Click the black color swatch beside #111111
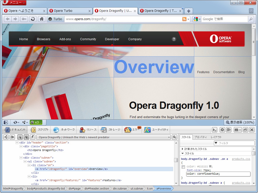Viewport: 258px width, 193px height. [x=210, y=167]
